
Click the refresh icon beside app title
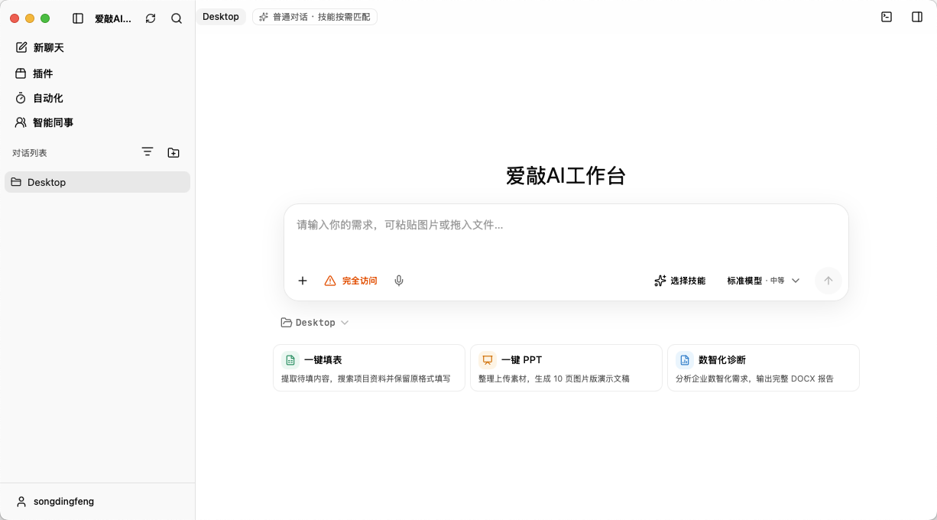tap(151, 18)
